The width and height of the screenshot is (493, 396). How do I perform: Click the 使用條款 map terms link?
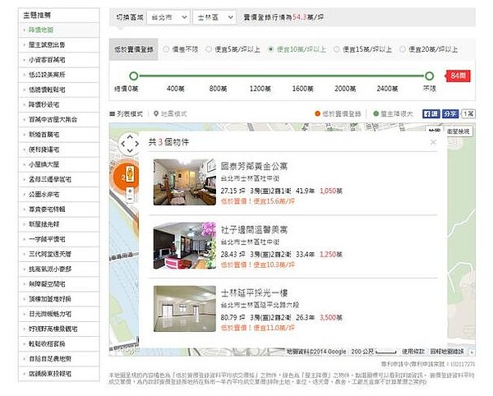pos(413,352)
